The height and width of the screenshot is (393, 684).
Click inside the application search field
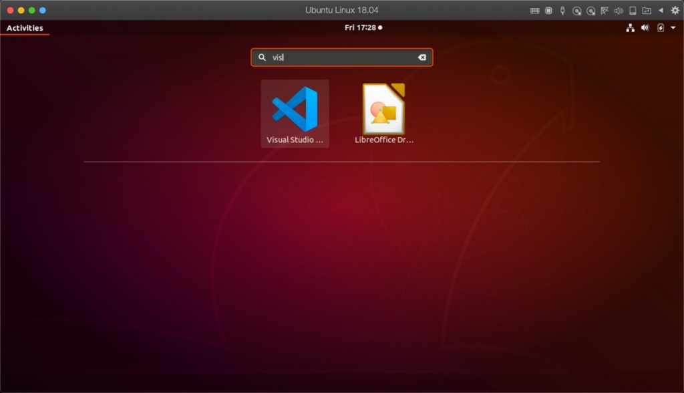[x=334, y=57]
